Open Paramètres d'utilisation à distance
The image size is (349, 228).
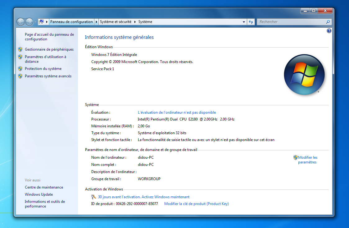click(45, 59)
